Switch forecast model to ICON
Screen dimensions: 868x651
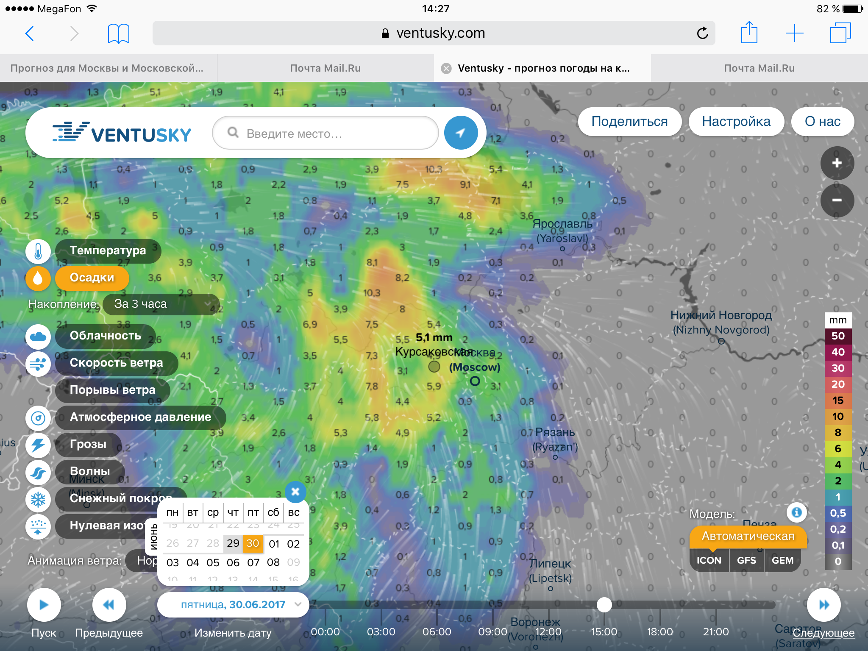tap(709, 560)
